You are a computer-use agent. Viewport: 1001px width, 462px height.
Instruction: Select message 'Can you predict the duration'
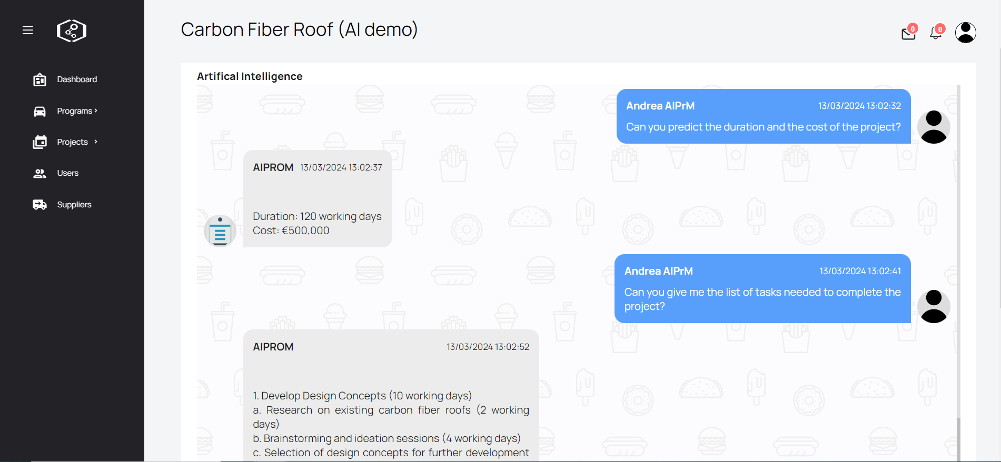click(763, 127)
